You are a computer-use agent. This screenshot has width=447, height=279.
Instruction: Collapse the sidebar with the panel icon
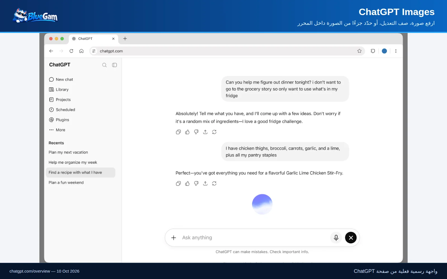click(115, 65)
